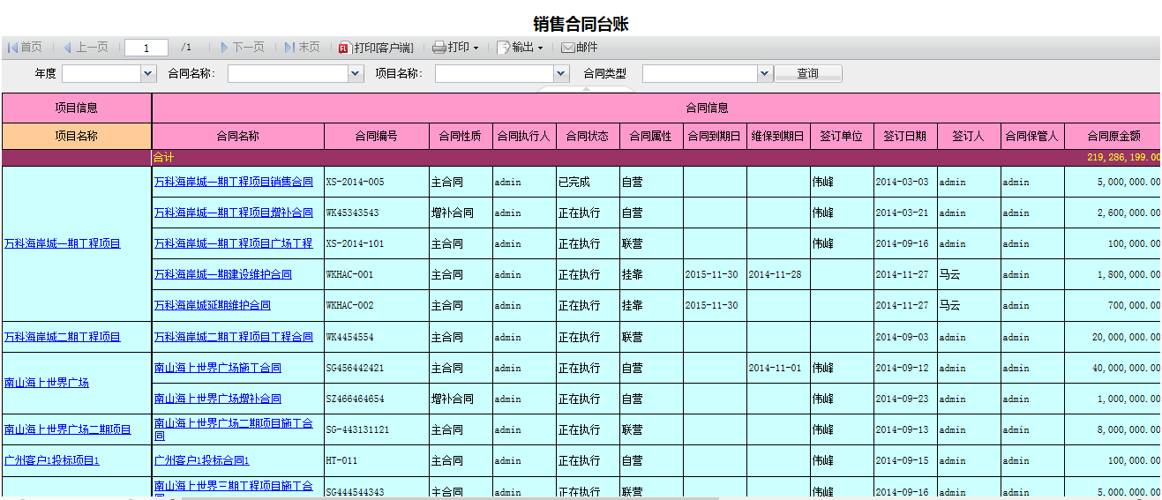Viewport: 1162px width, 500px height.
Task: Open contract 万科海岸城一期工程项目增补合同
Action: click(x=234, y=213)
